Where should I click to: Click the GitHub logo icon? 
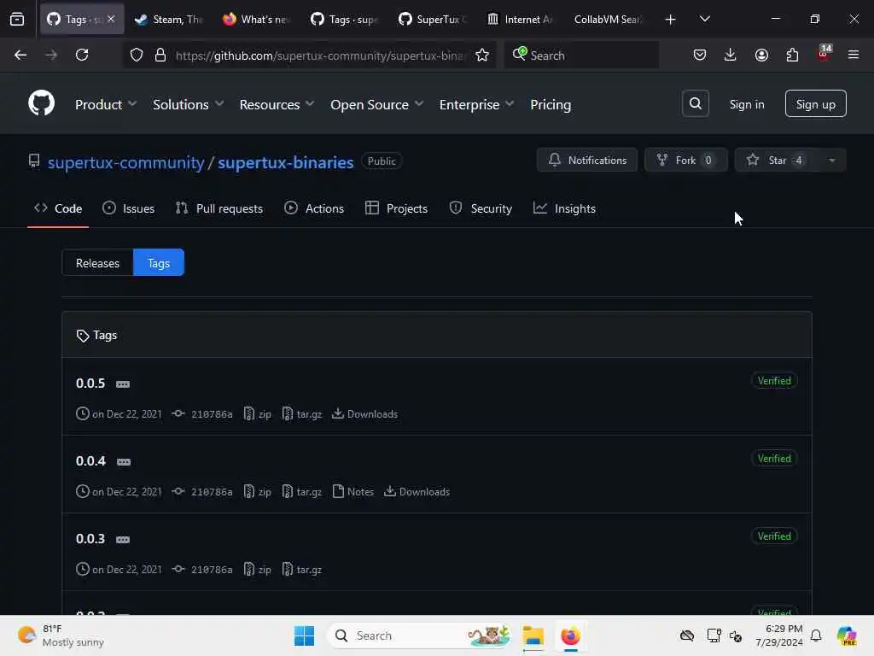[x=41, y=103]
